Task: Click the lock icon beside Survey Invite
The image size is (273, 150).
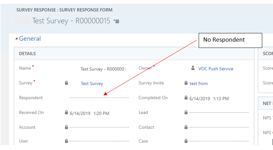Action: [x=186, y=83]
